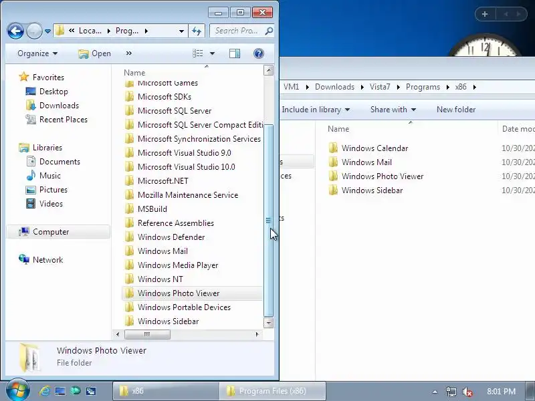The height and width of the screenshot is (401, 535).
Task: Select the Microsoft SQL Server folder icon
Action: 129,111
